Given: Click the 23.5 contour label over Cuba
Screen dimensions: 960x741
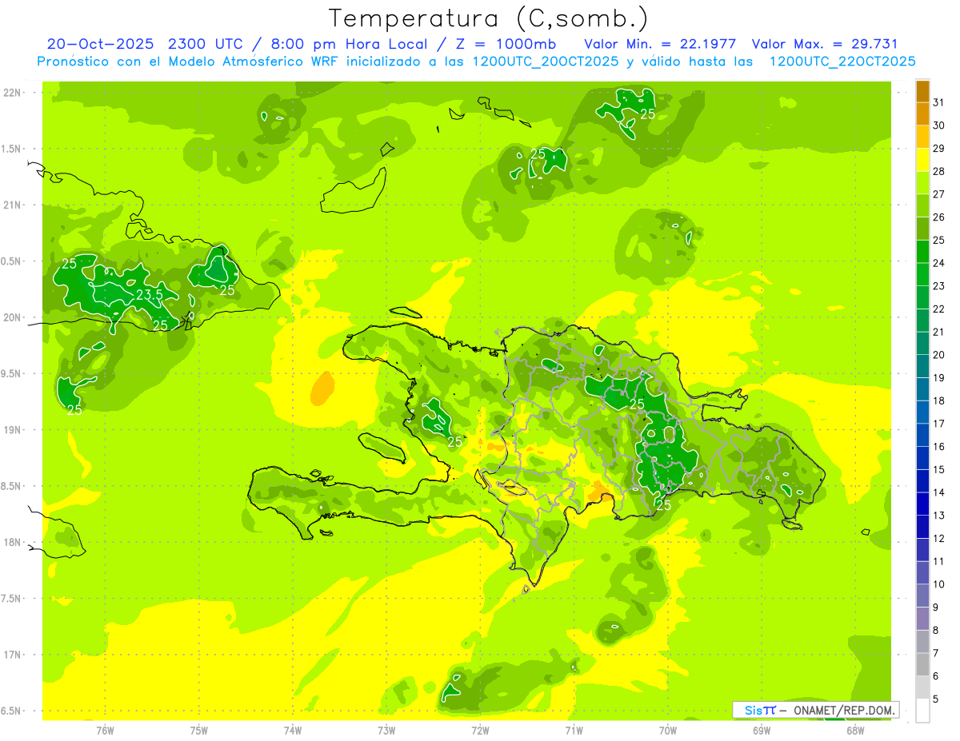Looking at the screenshot, I should [x=149, y=295].
